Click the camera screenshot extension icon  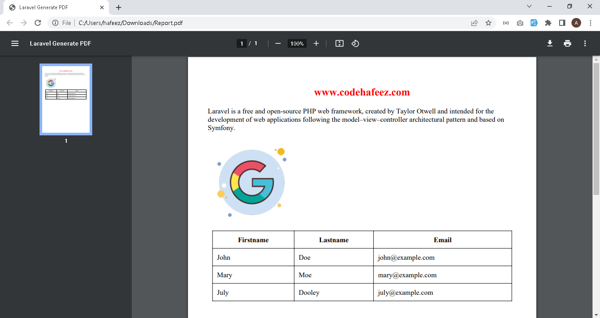coord(520,23)
